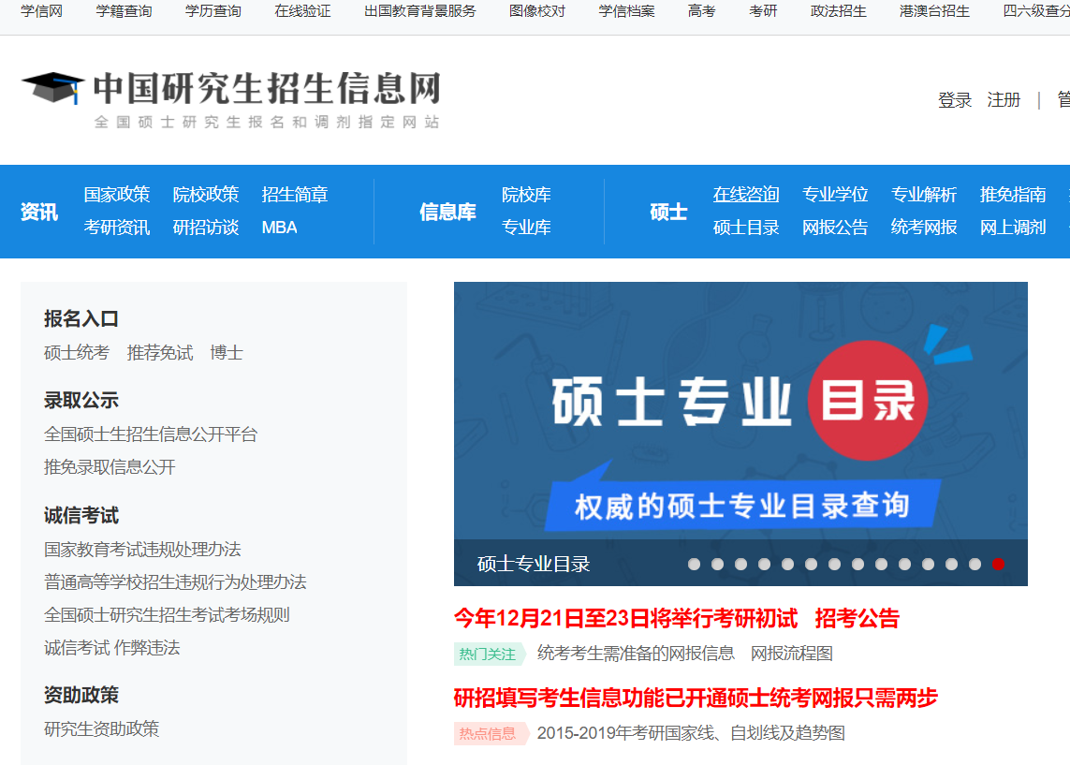
Task: Select the 热点信息 badge icon
Action: [491, 733]
